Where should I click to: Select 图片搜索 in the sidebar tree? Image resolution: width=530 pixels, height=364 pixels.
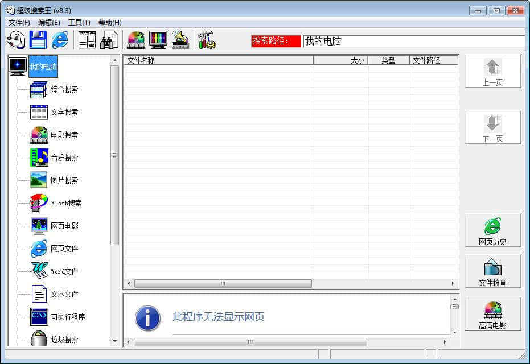tap(64, 180)
